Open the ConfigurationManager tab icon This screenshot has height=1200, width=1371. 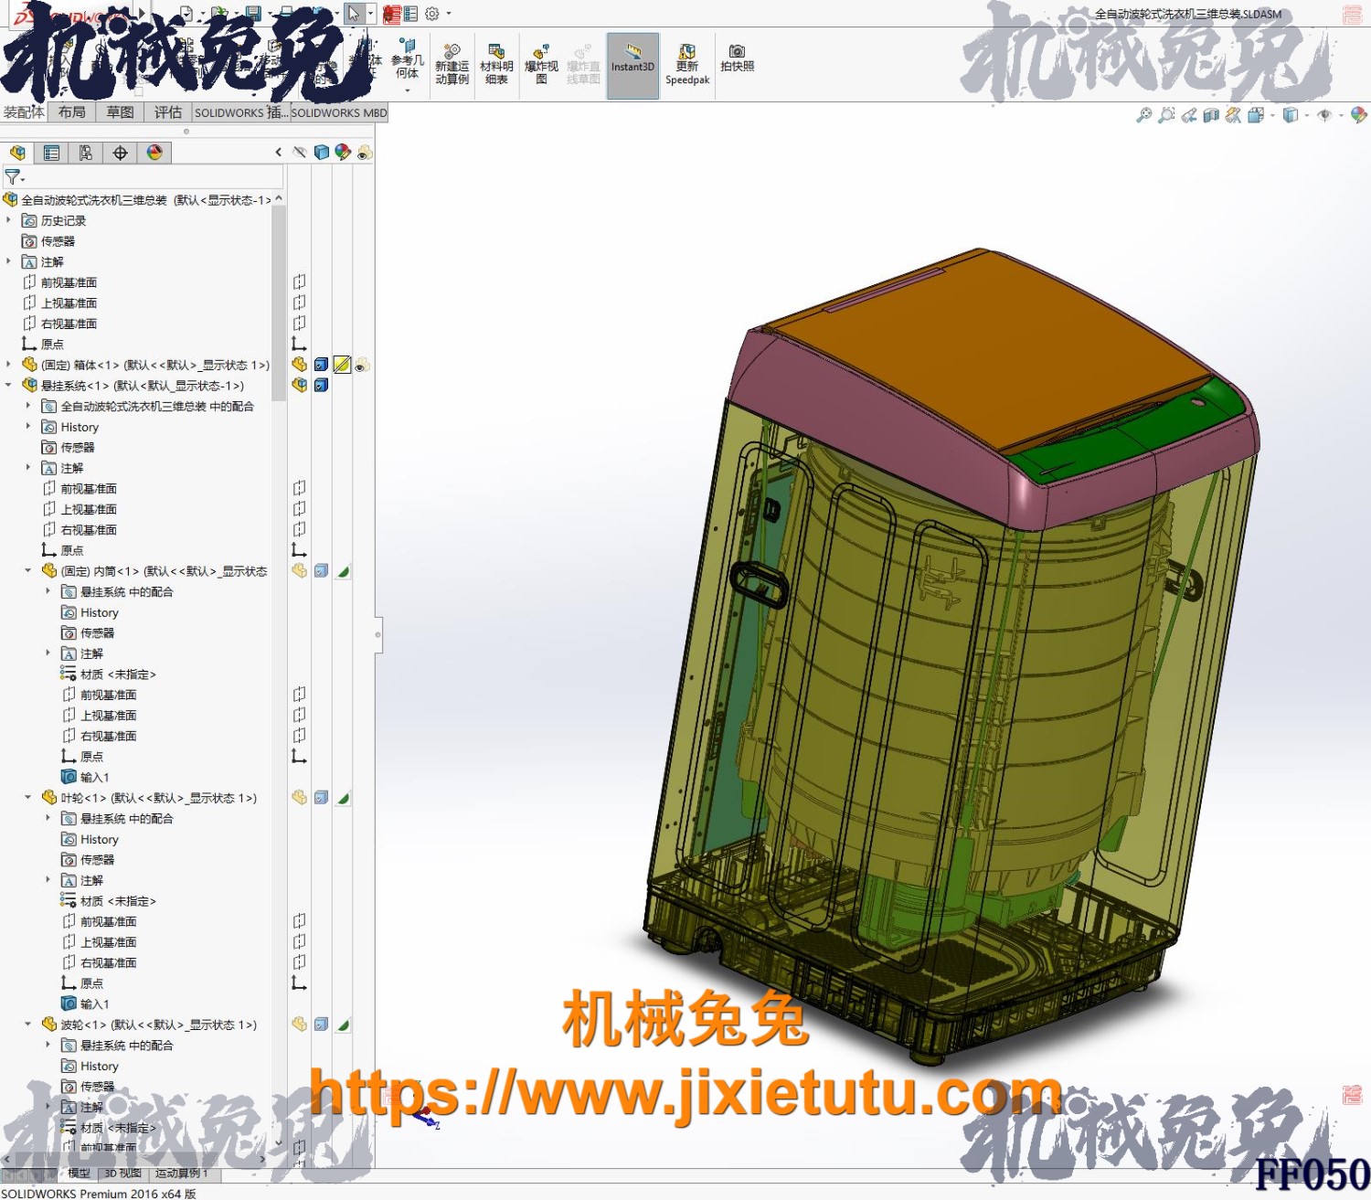(x=86, y=153)
